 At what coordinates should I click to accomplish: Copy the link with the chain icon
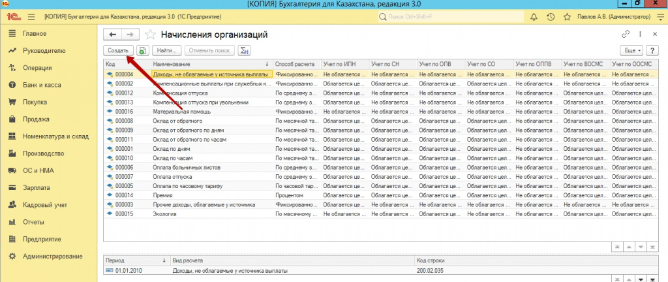(x=626, y=35)
